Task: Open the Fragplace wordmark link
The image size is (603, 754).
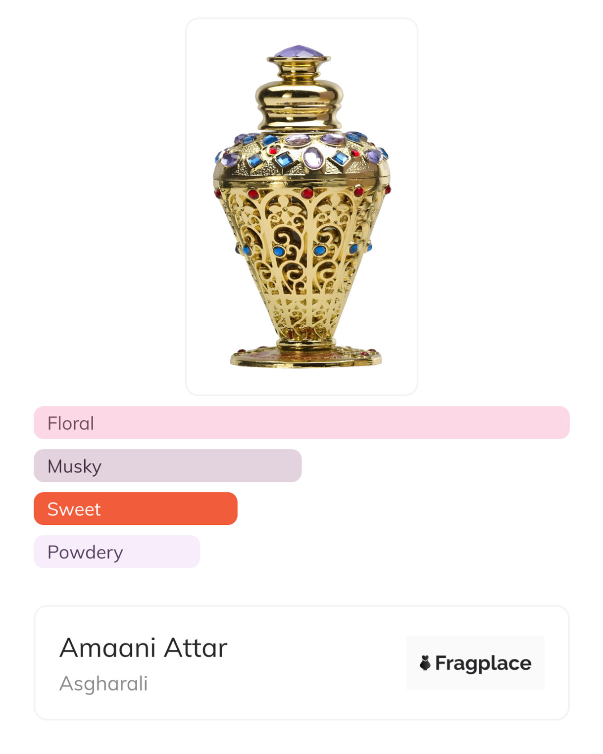Action: 483,663
